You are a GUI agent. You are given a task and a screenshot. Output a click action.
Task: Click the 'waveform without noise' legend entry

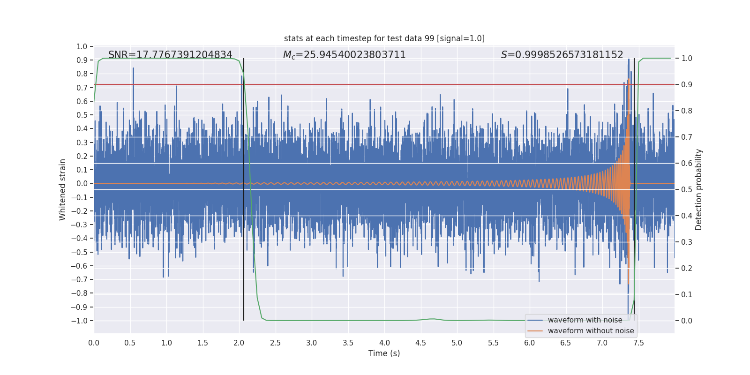[591, 331]
